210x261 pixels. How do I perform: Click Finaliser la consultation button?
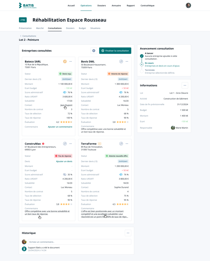tap(115, 51)
